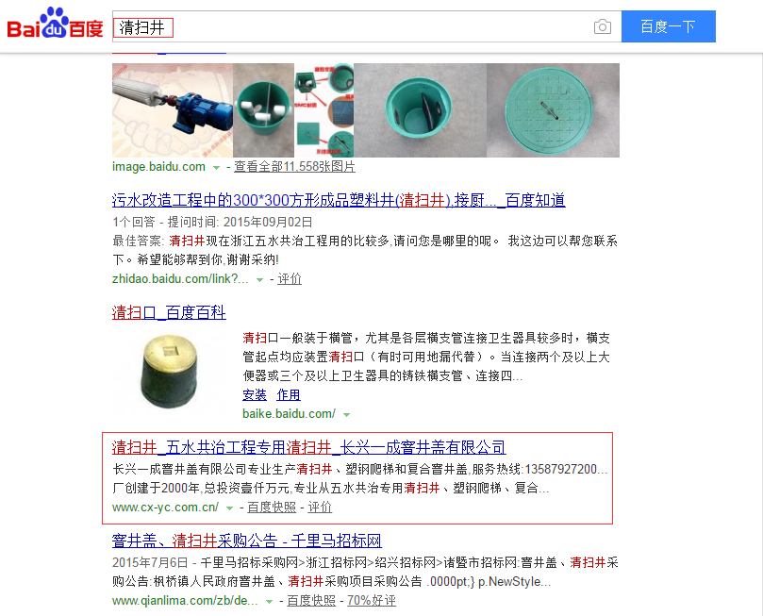Click the brass cleanout plug thumbnail
The width and height of the screenshot is (763, 616).
(170, 372)
